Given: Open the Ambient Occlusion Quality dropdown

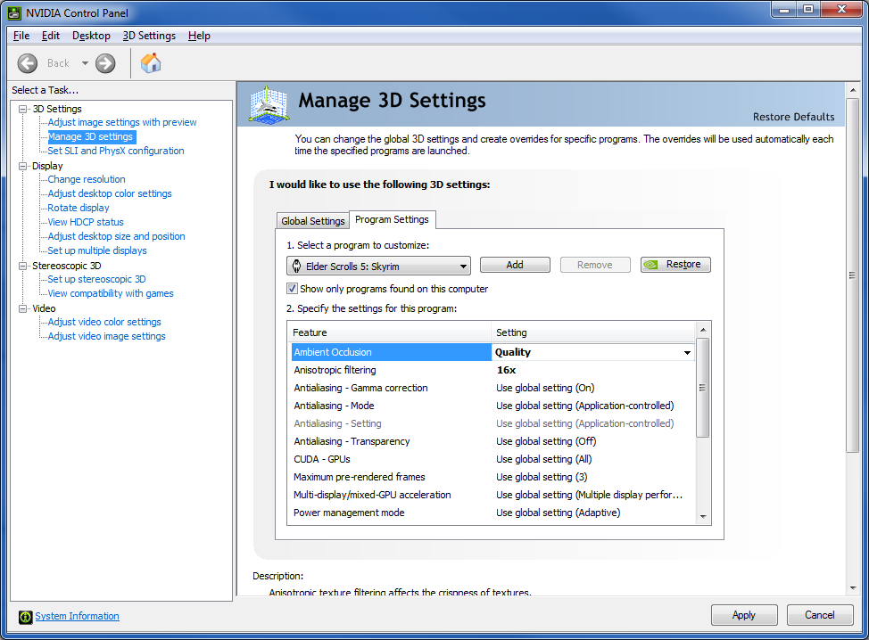Looking at the screenshot, I should tap(687, 353).
